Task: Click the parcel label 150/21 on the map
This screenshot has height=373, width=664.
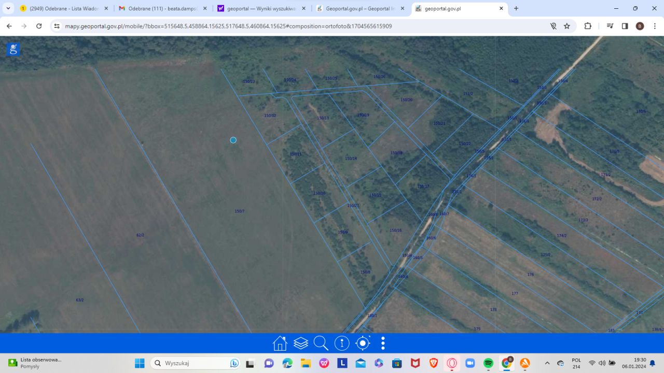Action: click(x=439, y=123)
